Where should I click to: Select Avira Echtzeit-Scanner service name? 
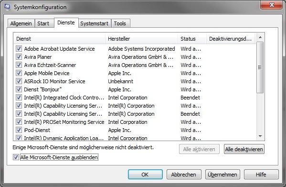pos(50,65)
